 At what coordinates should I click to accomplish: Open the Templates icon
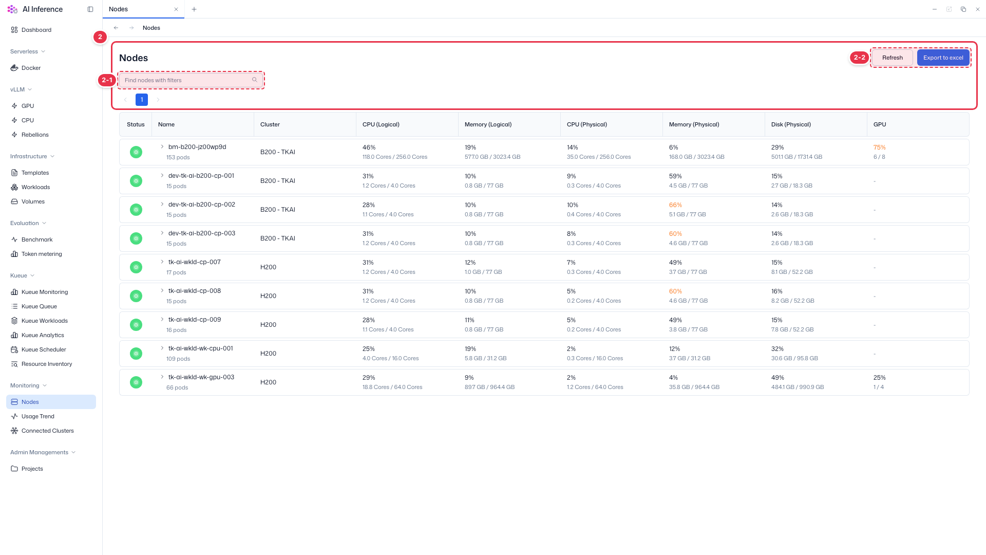pos(14,173)
